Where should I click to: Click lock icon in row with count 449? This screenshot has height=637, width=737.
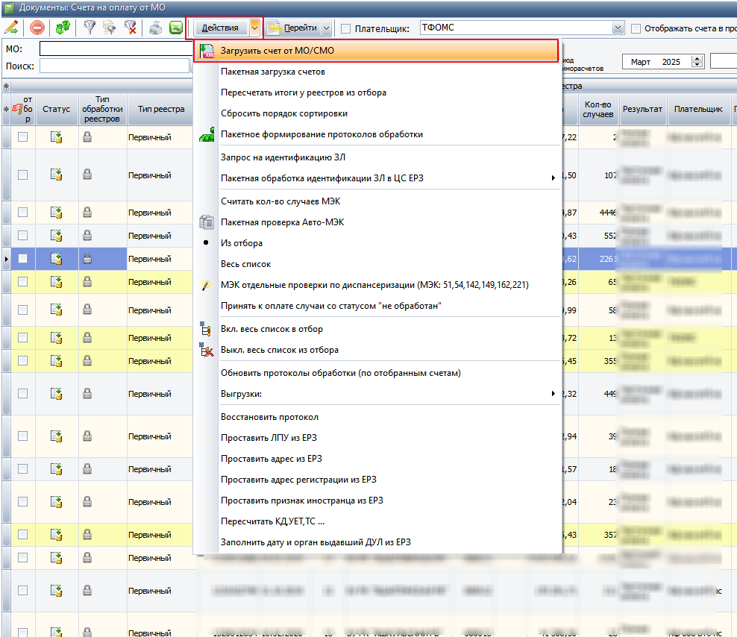pos(87,394)
